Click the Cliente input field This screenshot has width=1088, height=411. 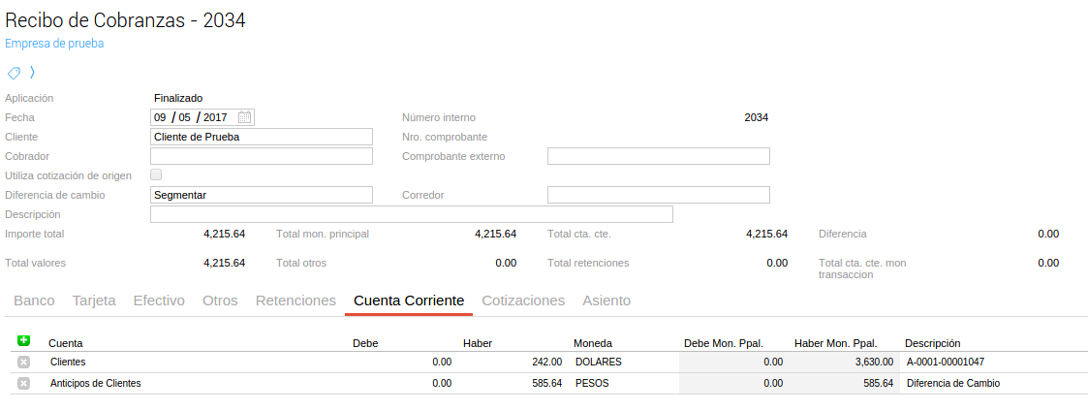point(262,137)
